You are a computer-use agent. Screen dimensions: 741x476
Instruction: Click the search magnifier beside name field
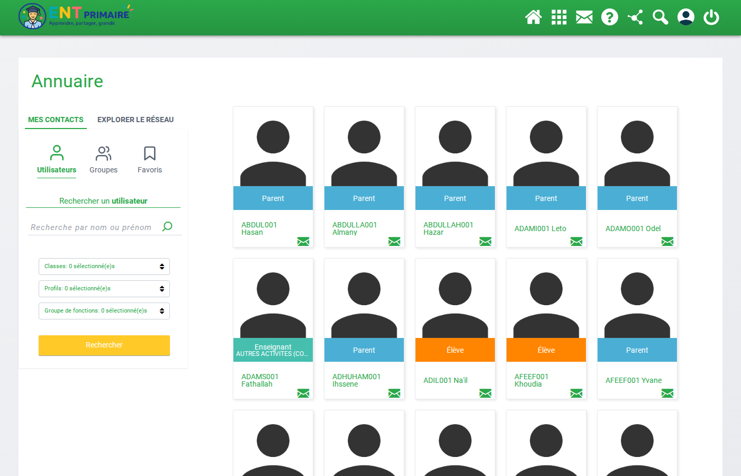[167, 226]
